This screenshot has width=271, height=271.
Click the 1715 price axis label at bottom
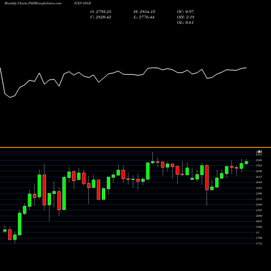[x=259, y=244]
